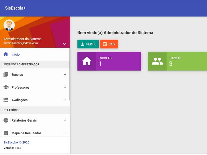Expand the Professores submenu plus sign
Screen dimensions: 207x155
pyautogui.click(x=65, y=87)
